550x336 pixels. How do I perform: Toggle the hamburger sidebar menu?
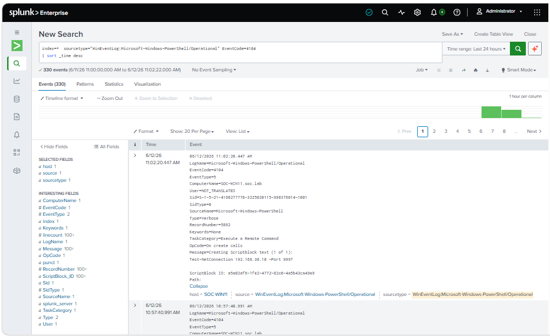point(17,32)
